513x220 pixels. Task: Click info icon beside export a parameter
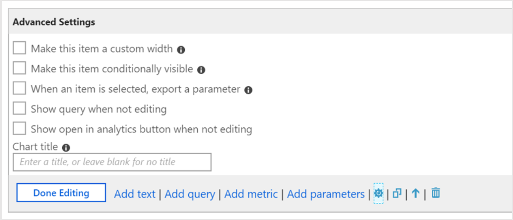248,90
